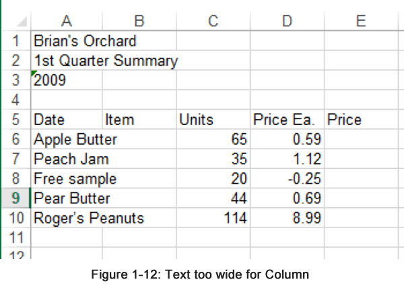Select the "Item" heading cell
This screenshot has width=404, height=292.
click(139, 120)
